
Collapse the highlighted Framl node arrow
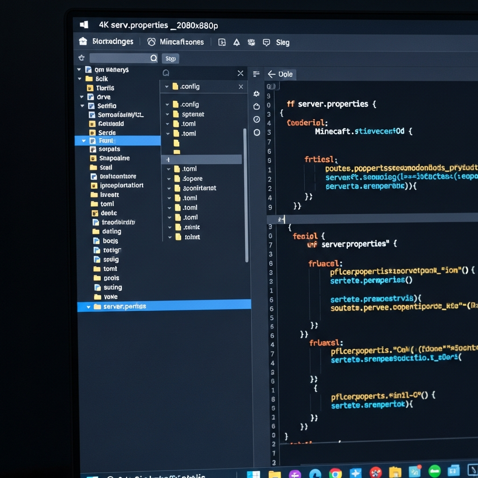[84, 141]
